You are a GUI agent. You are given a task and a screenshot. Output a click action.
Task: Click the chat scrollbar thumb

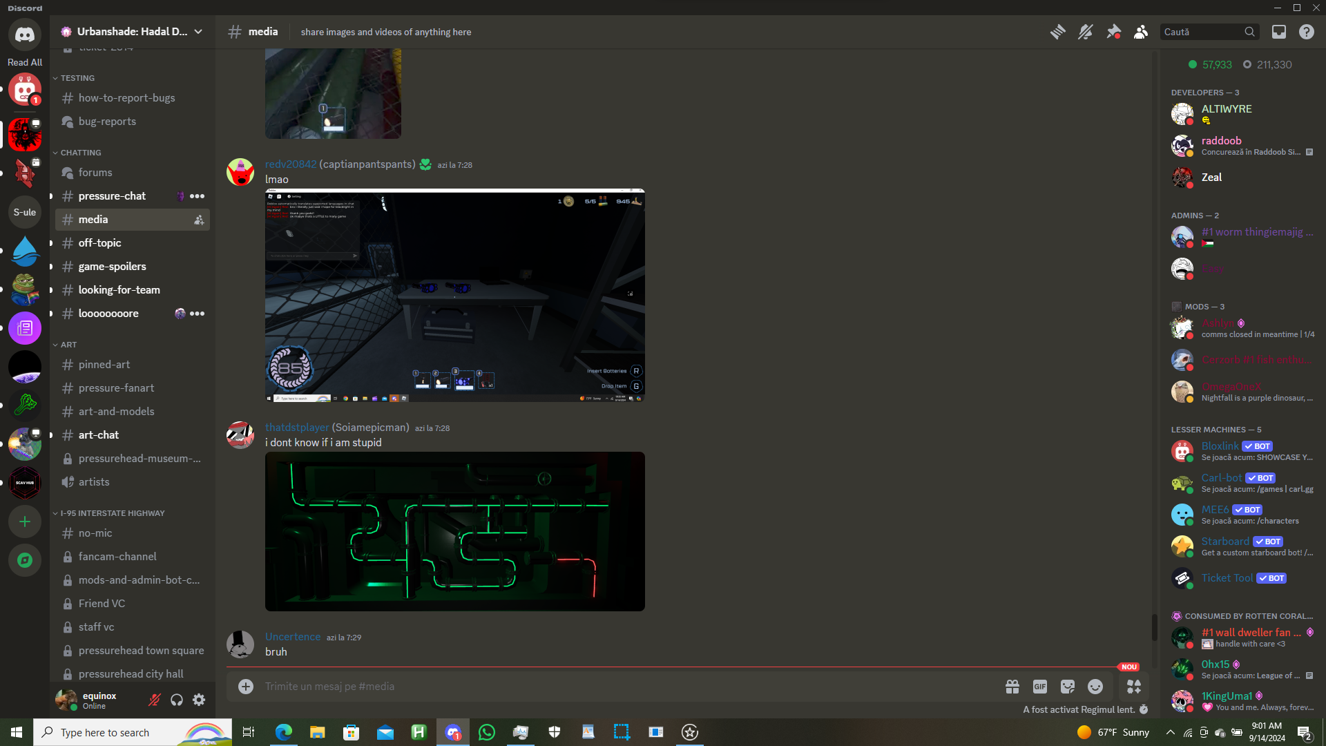(x=1154, y=627)
